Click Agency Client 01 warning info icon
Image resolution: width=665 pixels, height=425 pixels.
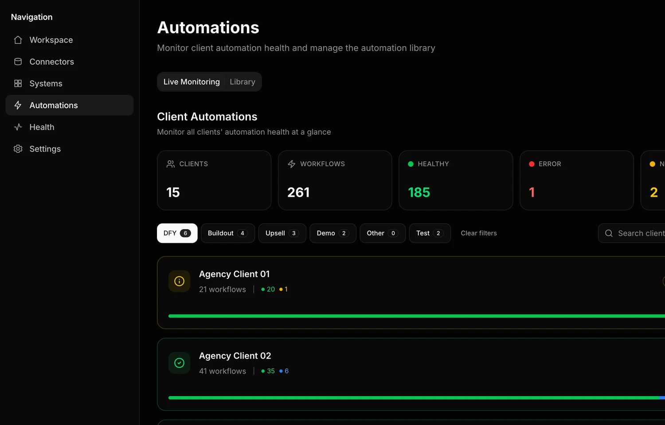[179, 281]
